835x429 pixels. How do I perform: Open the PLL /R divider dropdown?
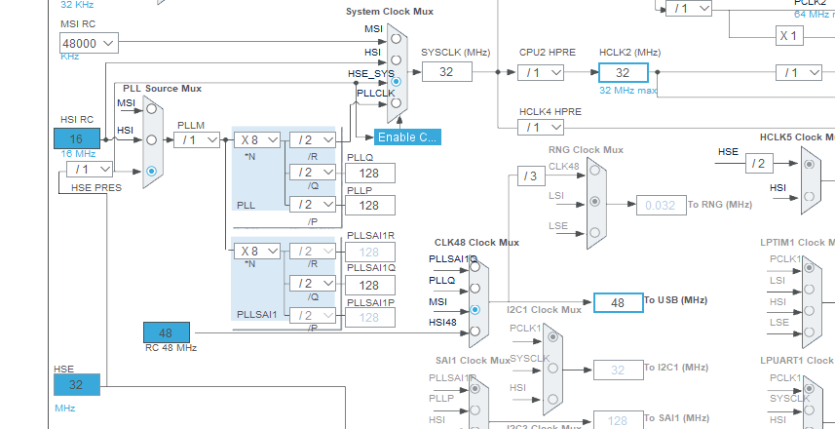[313, 140]
